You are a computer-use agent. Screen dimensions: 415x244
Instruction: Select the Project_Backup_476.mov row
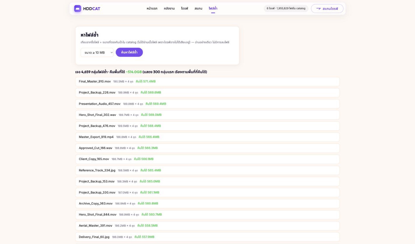(208, 126)
